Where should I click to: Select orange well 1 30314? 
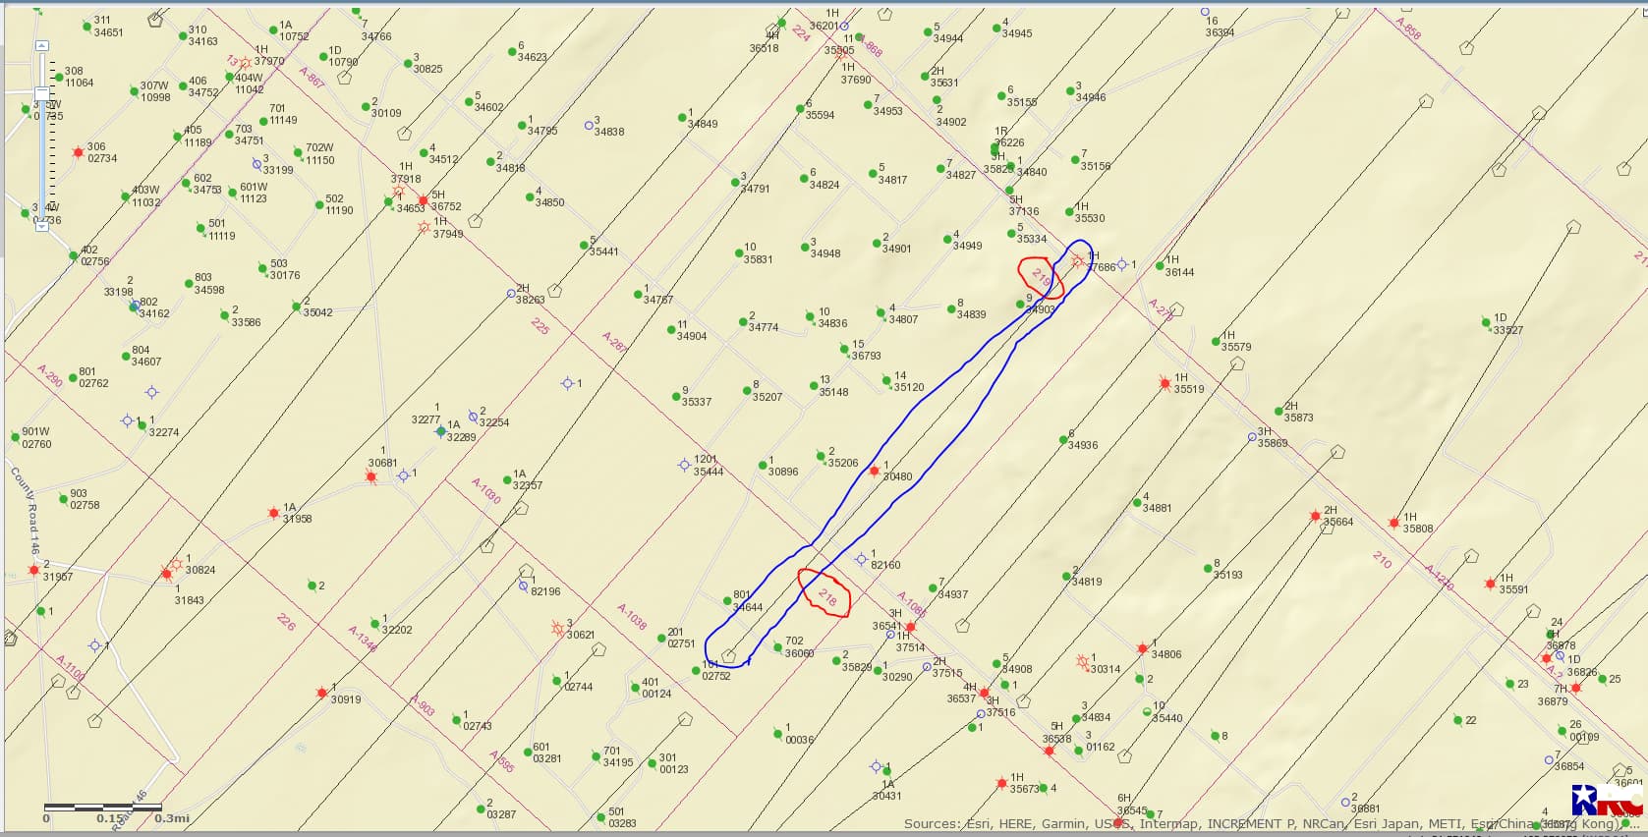(x=1082, y=662)
